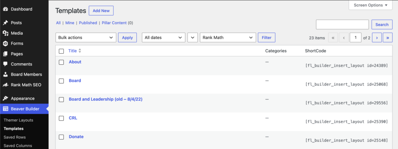
Task: Open the Board template title link
Action: [75, 80]
